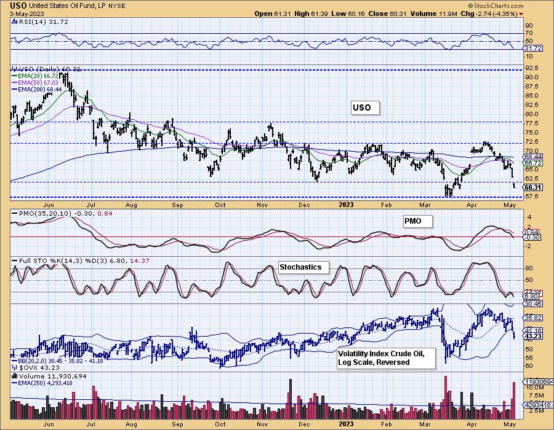Image resolution: width=554 pixels, height=430 pixels.
Task: Click the 60.31 last price tag on axis
Action: click(534, 187)
